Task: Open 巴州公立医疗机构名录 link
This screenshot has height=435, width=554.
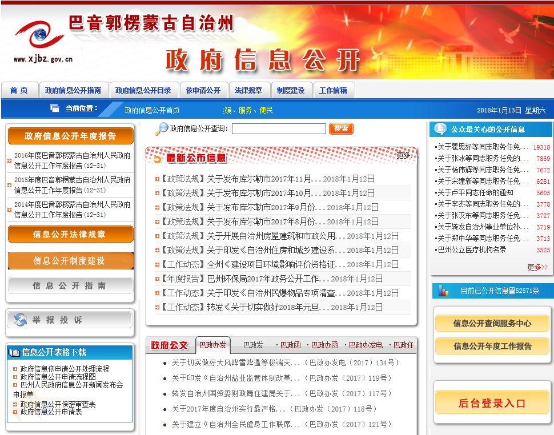Action: pyautogui.click(x=472, y=250)
